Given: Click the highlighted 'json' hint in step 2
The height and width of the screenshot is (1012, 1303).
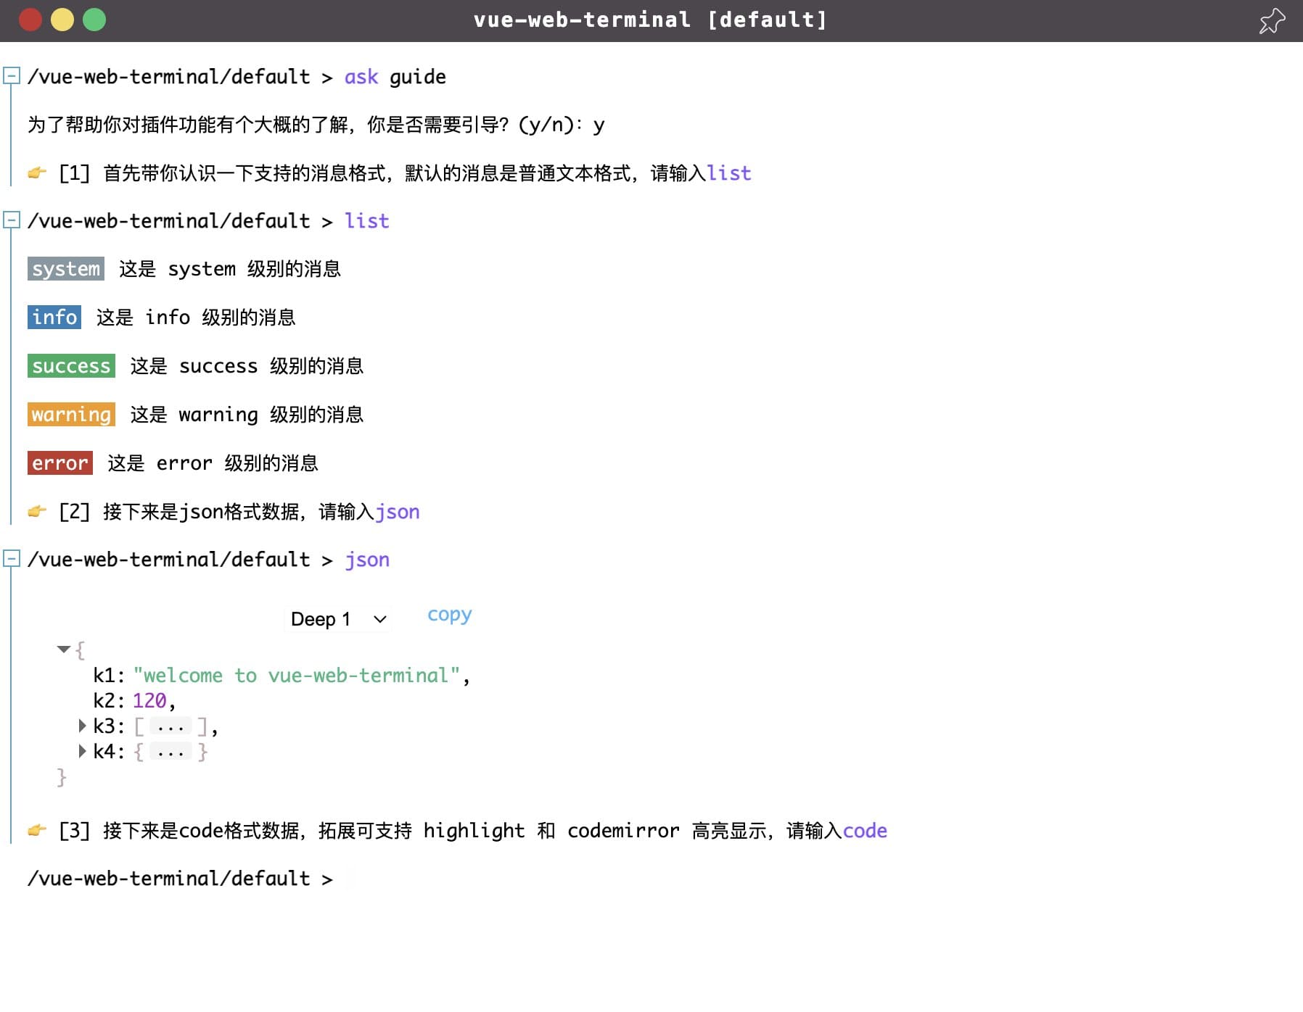Looking at the screenshot, I should (398, 512).
